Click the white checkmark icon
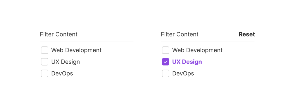This screenshot has width=295, height=109. pyautogui.click(x=166, y=62)
